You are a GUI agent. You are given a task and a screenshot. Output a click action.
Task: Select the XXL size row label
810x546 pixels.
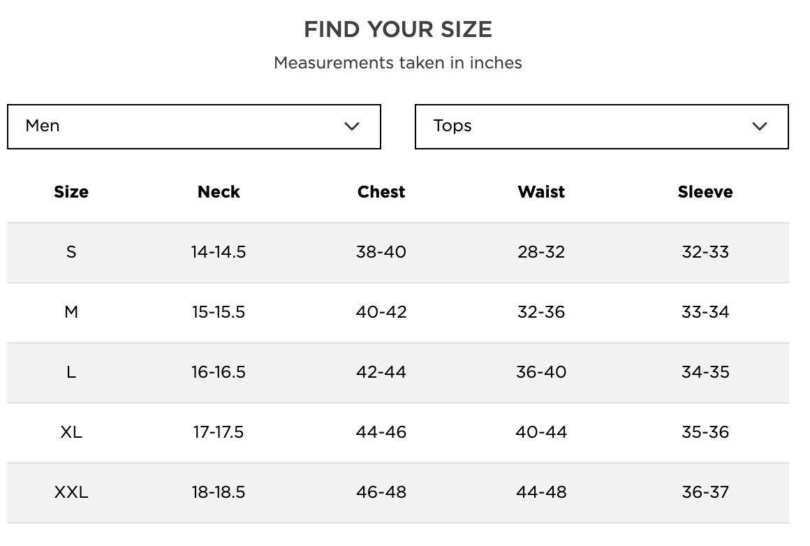click(71, 492)
